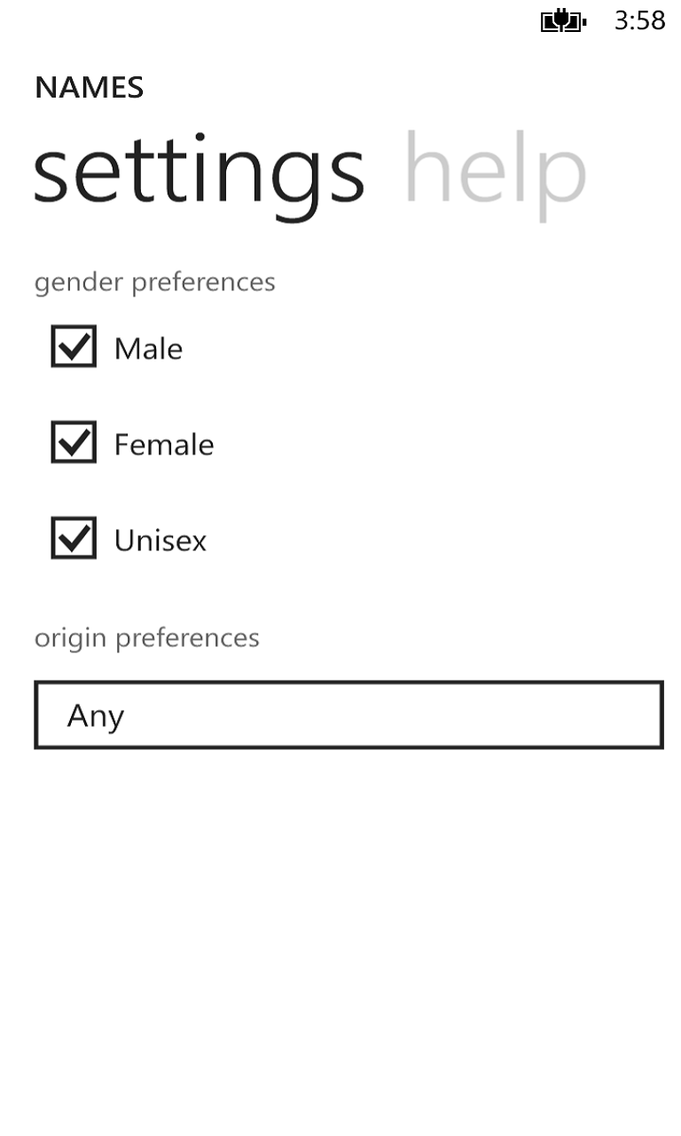Click the 3:58 clock in status bar
The height and width of the screenshot is (1136, 681).
(639, 20)
